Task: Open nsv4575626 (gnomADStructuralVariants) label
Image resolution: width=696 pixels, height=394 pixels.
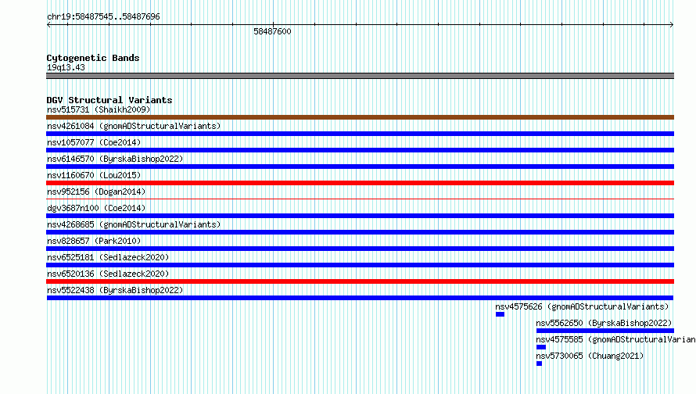Action: pyautogui.click(x=582, y=306)
